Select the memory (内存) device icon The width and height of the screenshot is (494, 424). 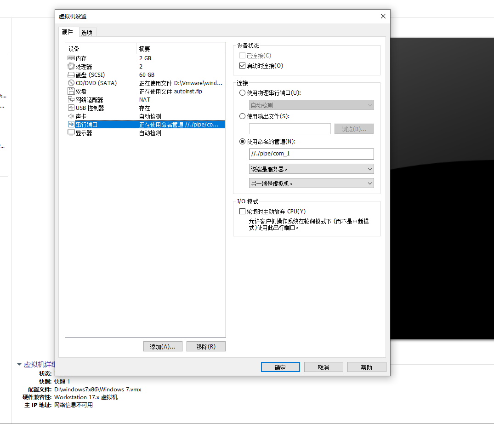click(x=71, y=58)
